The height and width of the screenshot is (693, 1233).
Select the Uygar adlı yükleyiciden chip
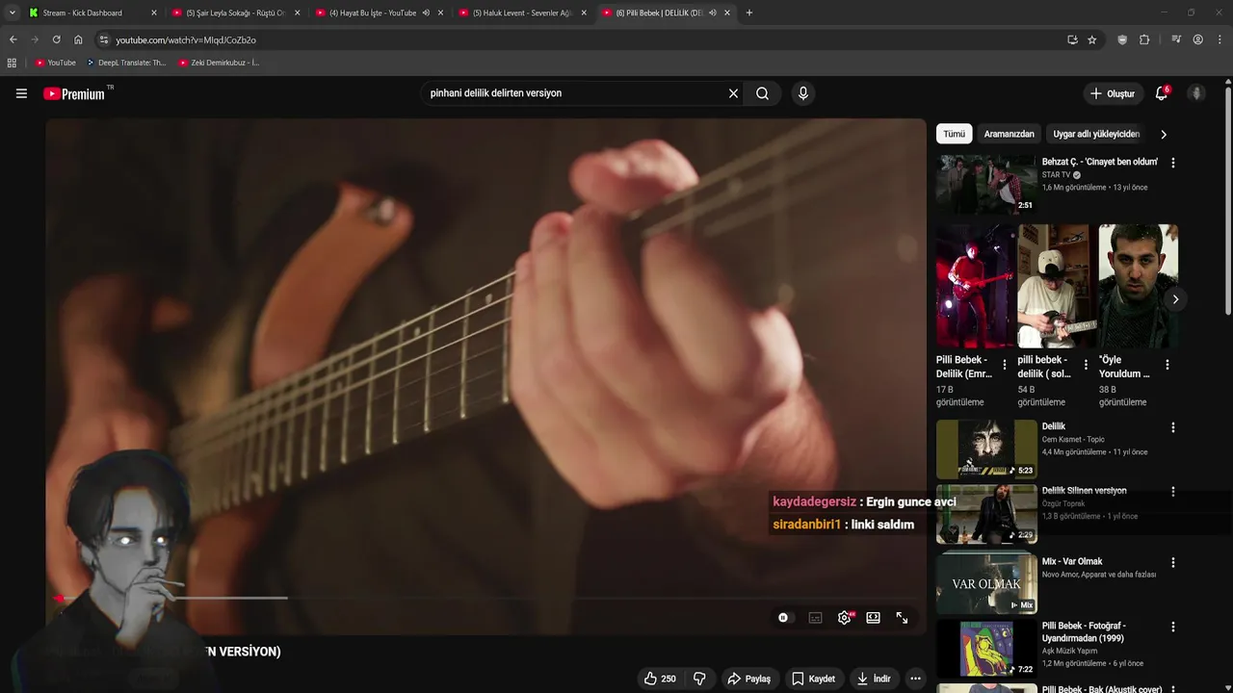tap(1096, 134)
